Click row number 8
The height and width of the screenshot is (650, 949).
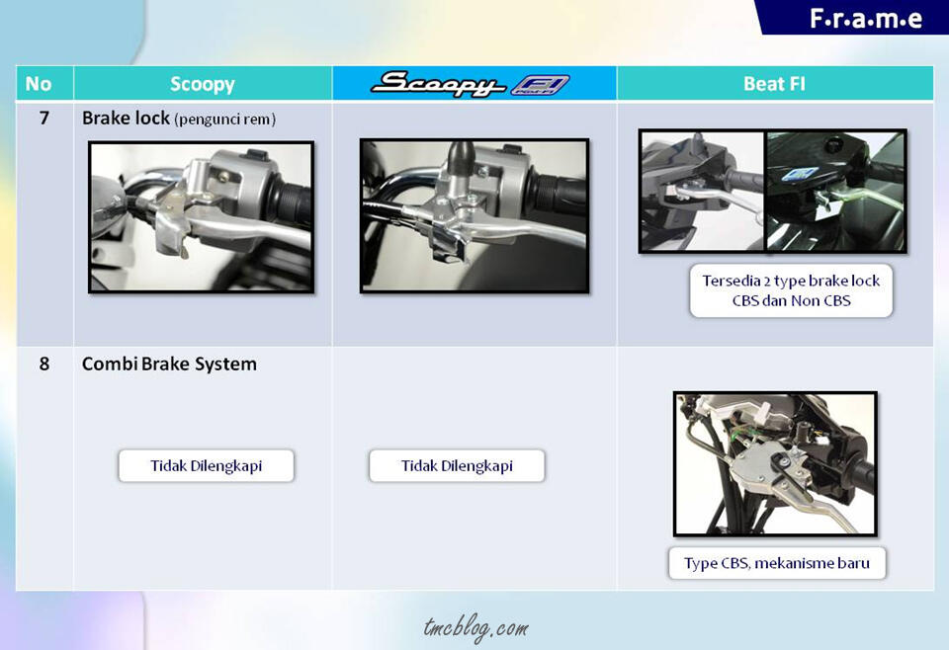pos(44,364)
